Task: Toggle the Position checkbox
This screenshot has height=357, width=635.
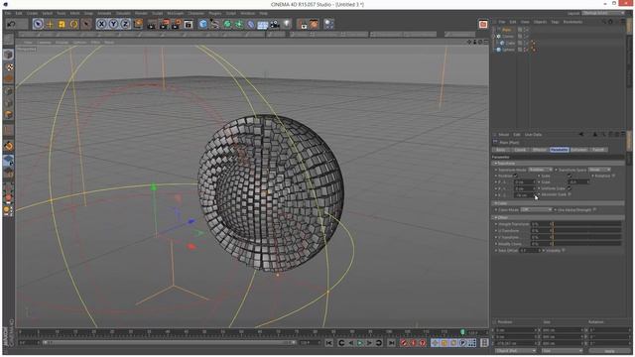Action: pos(516,176)
